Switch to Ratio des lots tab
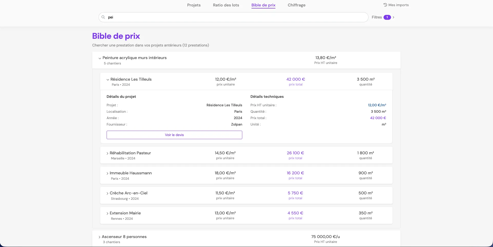The image size is (493, 247). pos(226,5)
